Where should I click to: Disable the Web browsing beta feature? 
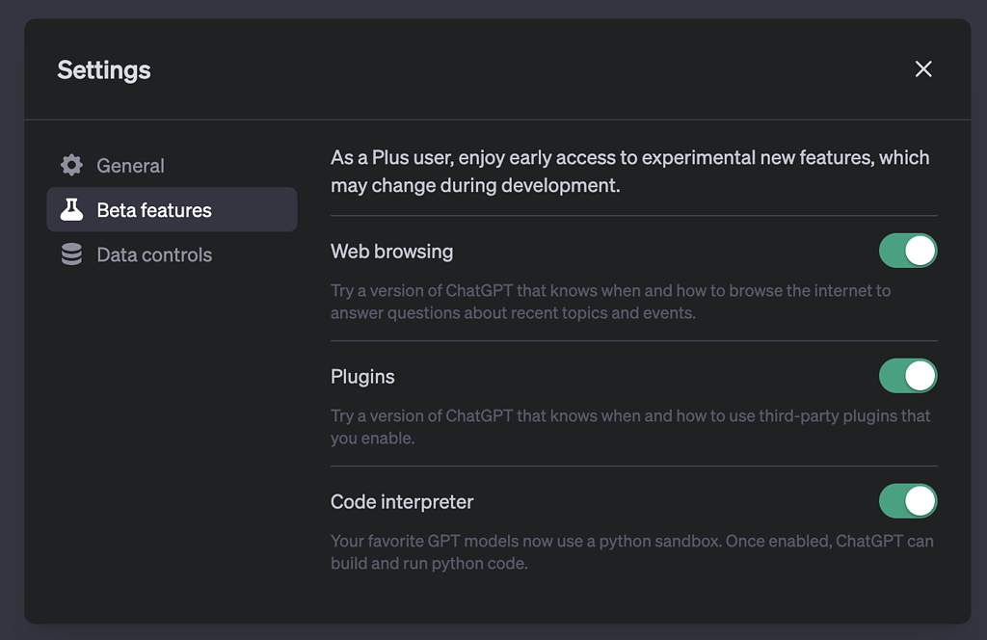tap(908, 250)
